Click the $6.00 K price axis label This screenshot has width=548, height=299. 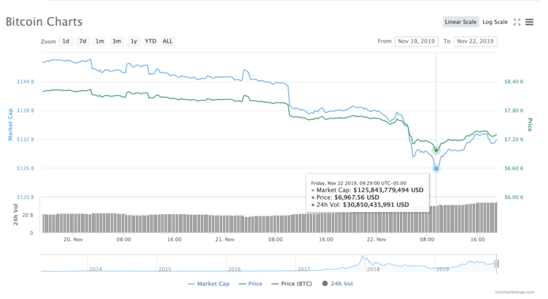[514, 197]
